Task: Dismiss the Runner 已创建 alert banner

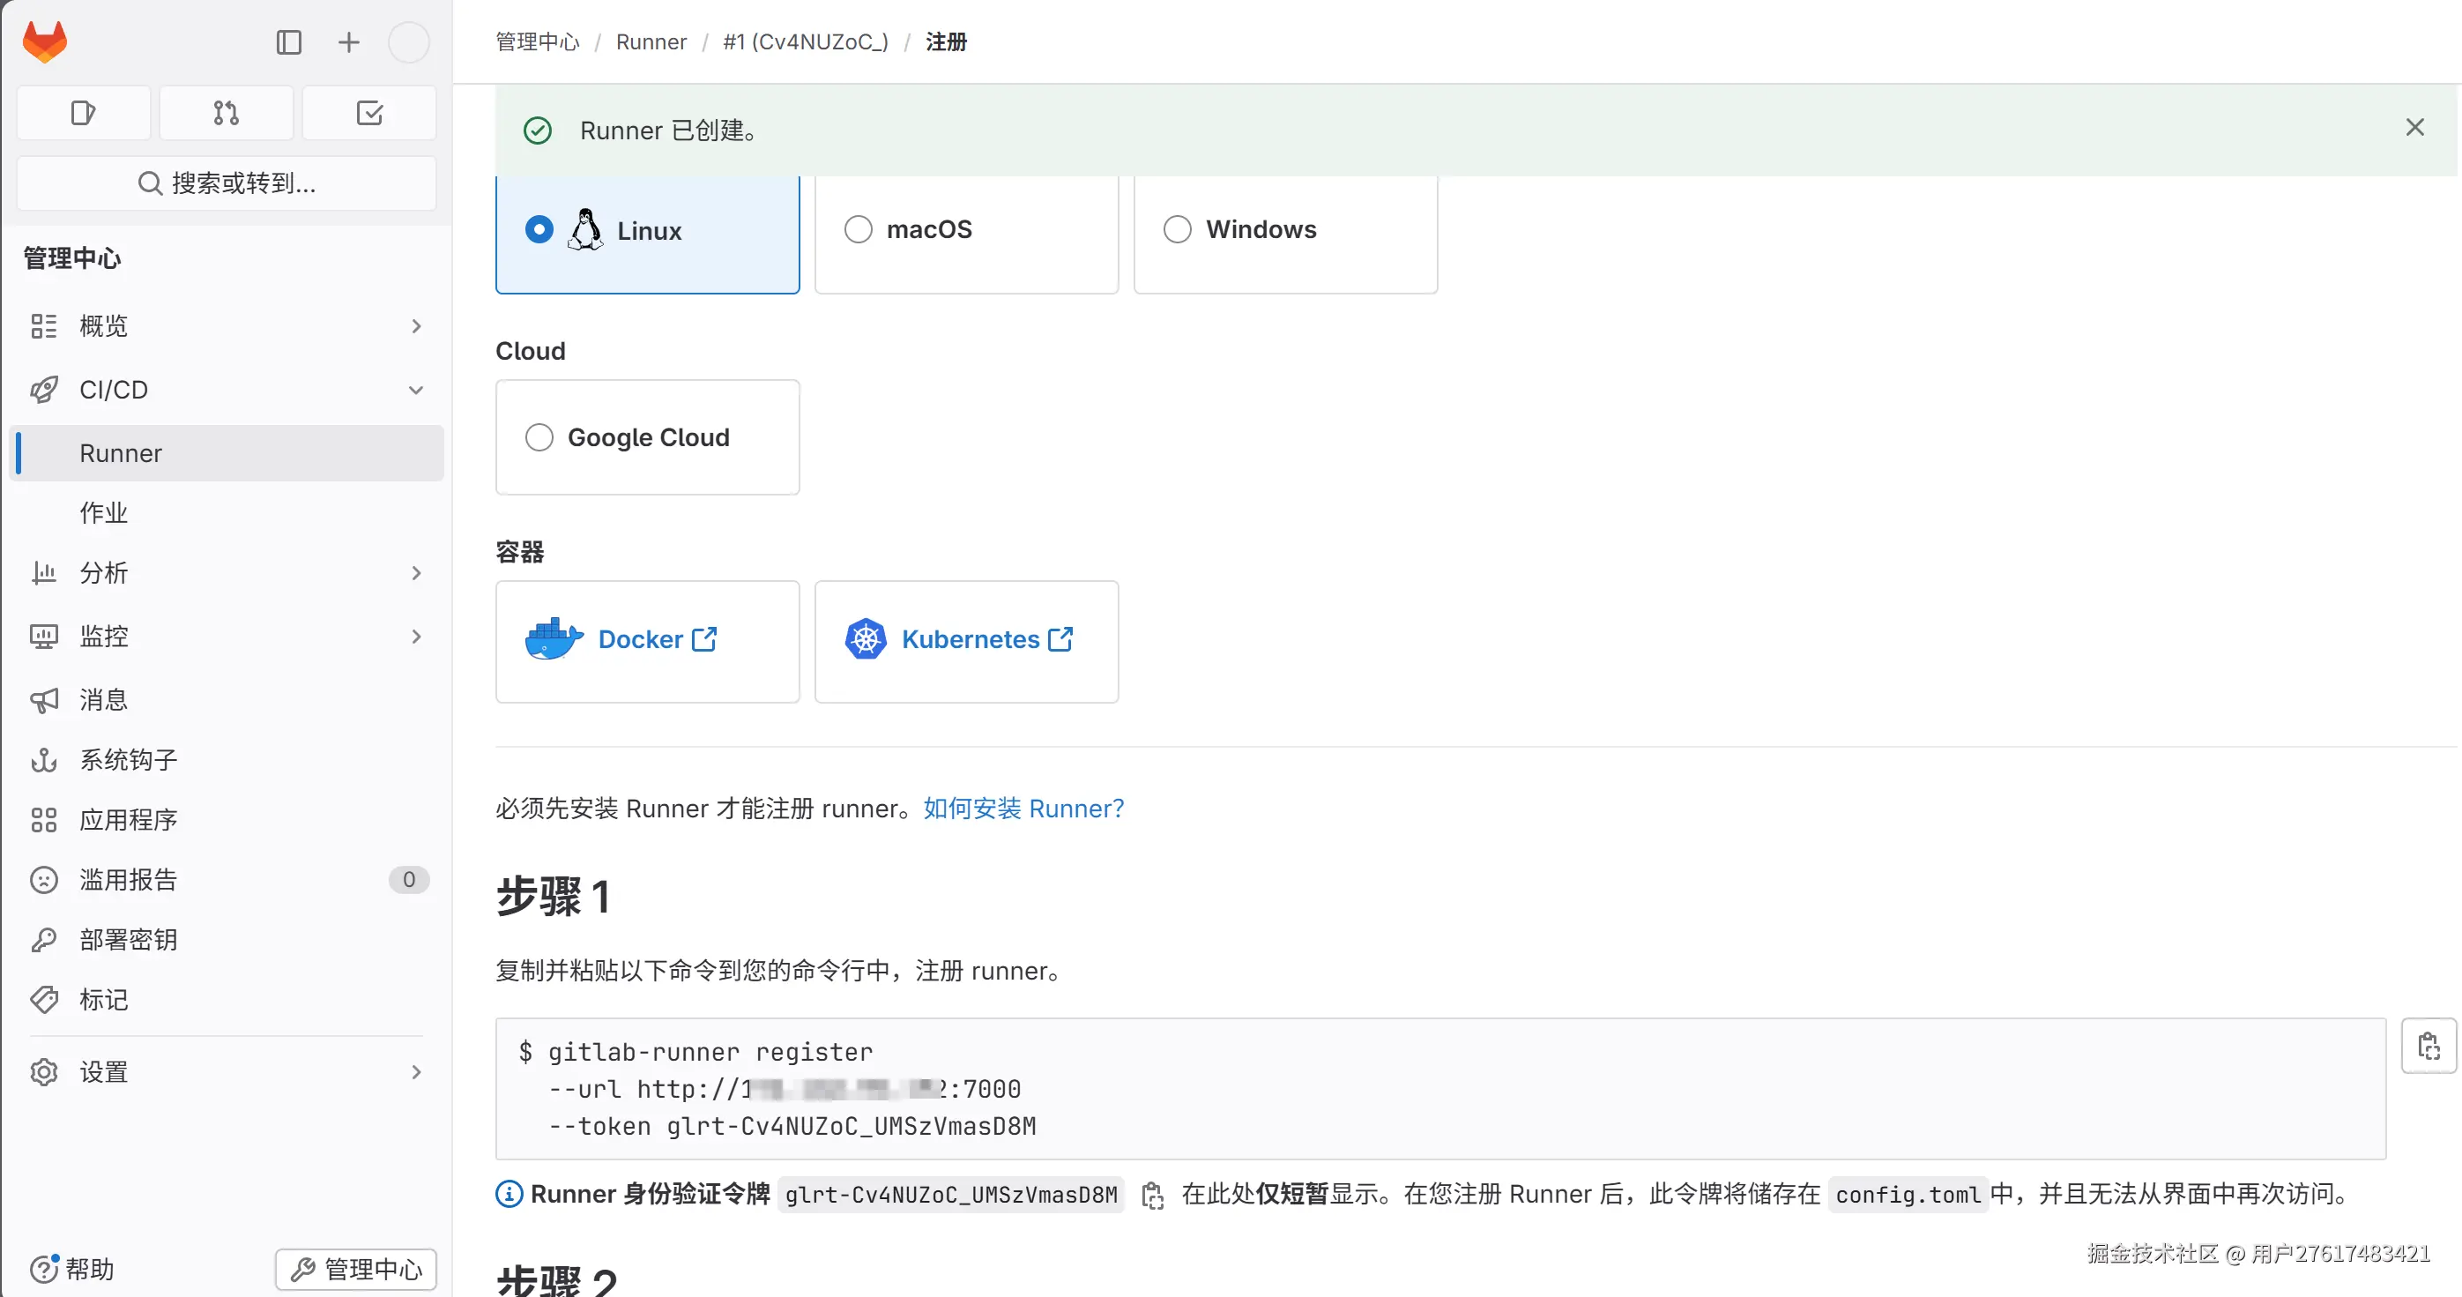Action: pos(2414,128)
